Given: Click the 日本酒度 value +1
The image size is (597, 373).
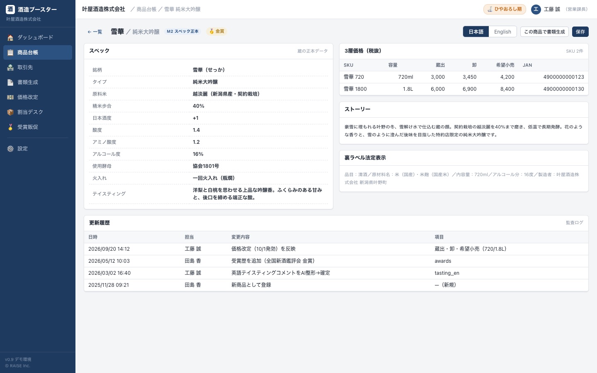Looking at the screenshot, I should 196,118.
